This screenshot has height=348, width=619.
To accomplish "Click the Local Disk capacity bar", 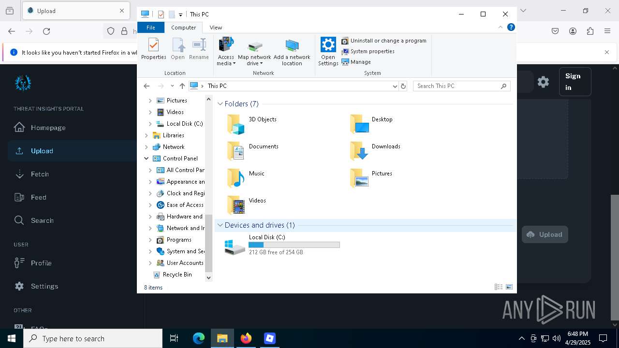I will tap(294, 245).
